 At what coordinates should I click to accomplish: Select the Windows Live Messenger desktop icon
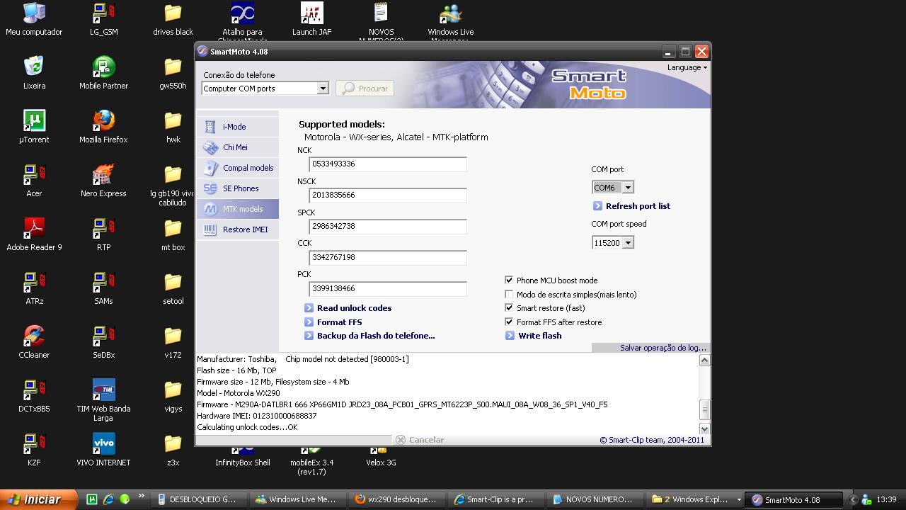[451, 22]
